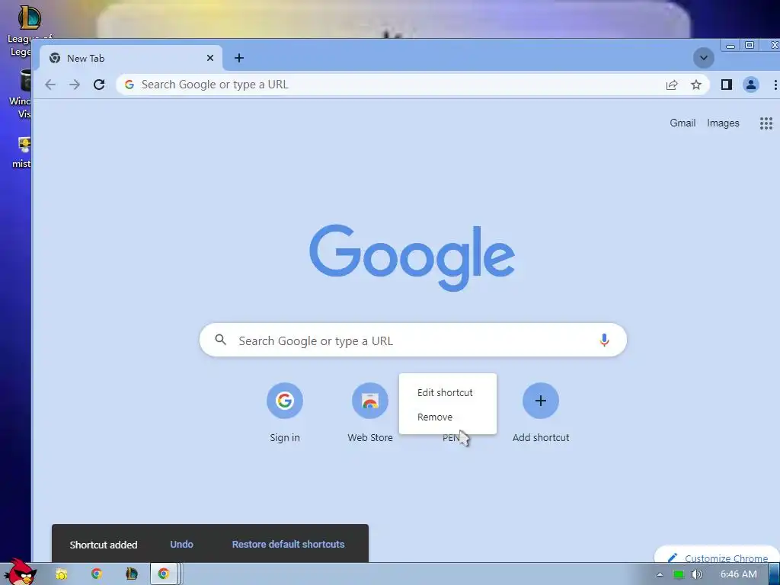
Task: Open the volume speaker tray icon
Action: coord(697,574)
